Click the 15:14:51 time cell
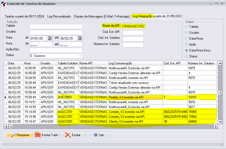 click(32, 102)
